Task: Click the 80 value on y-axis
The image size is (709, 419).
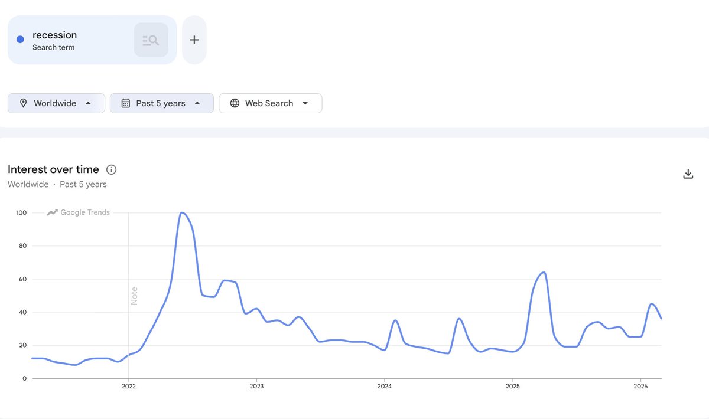Action: 23,245
